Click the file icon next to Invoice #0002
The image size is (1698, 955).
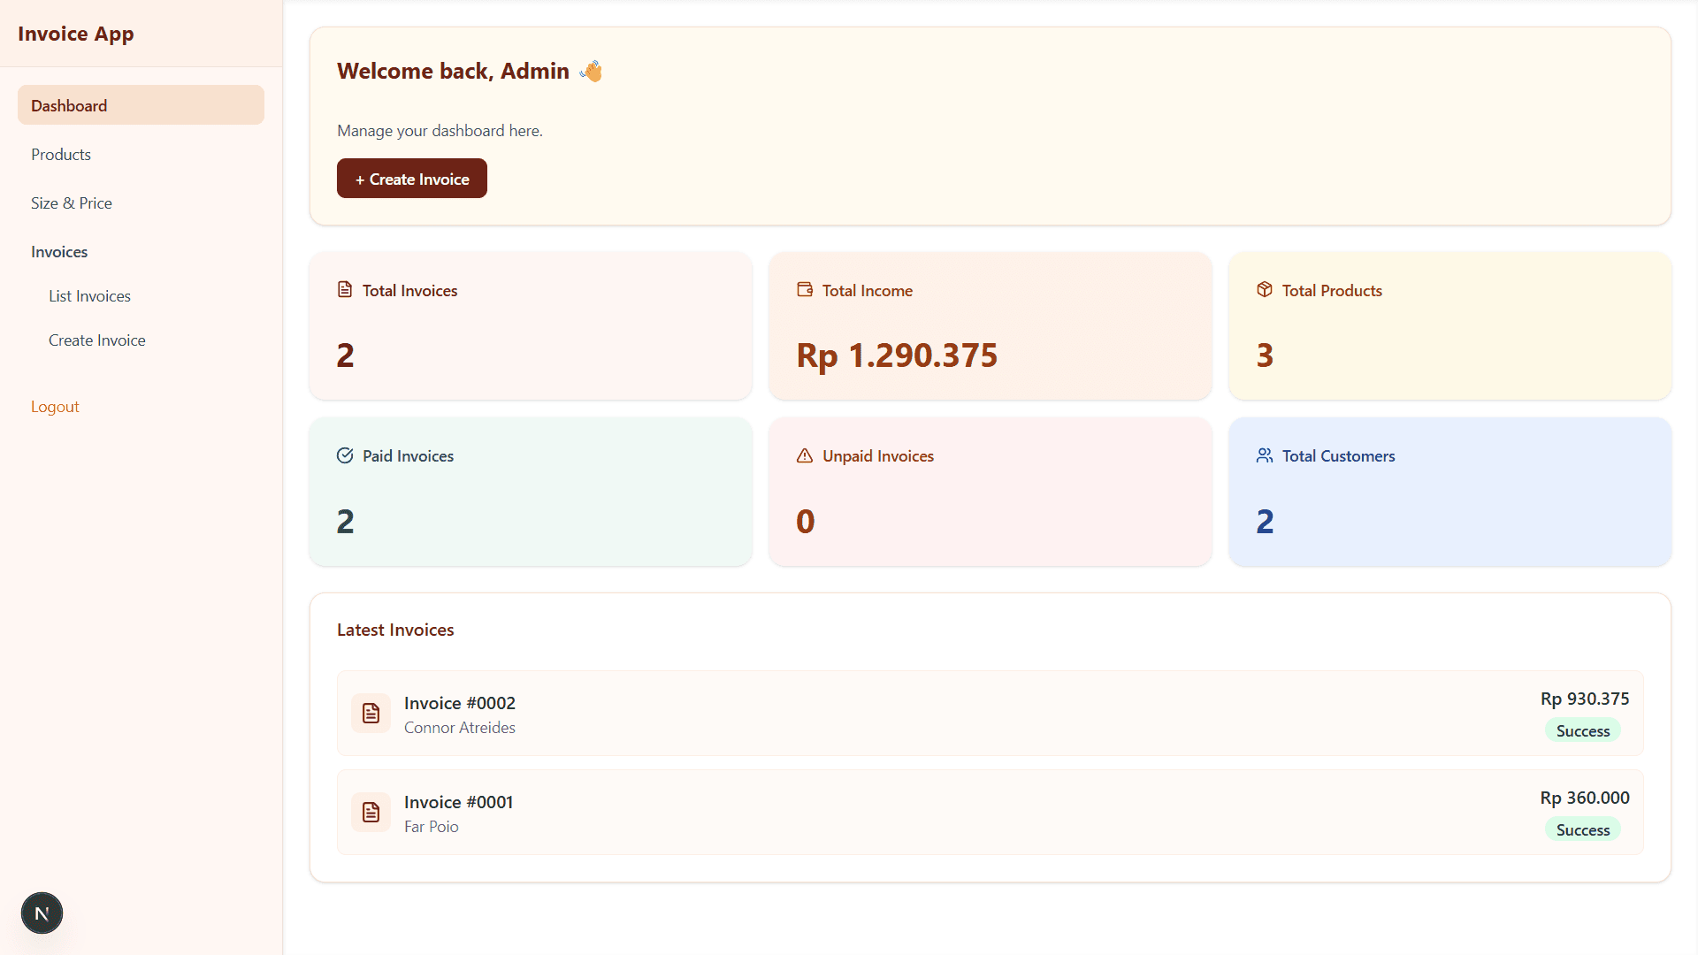click(371, 714)
